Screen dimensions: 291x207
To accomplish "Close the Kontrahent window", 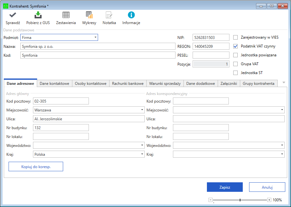I will 283,6.
